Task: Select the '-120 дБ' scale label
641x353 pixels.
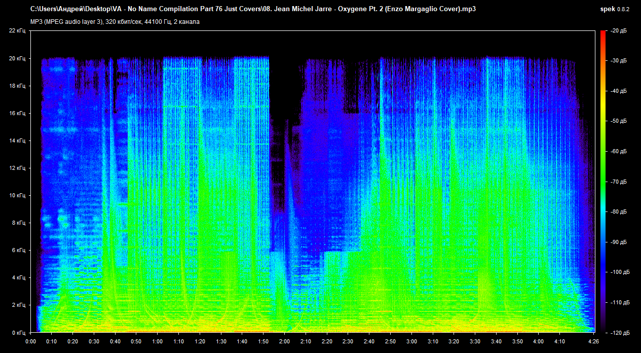Action: coord(620,332)
